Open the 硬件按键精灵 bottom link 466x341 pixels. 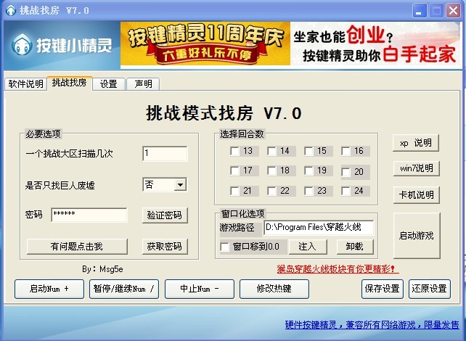coord(372,324)
